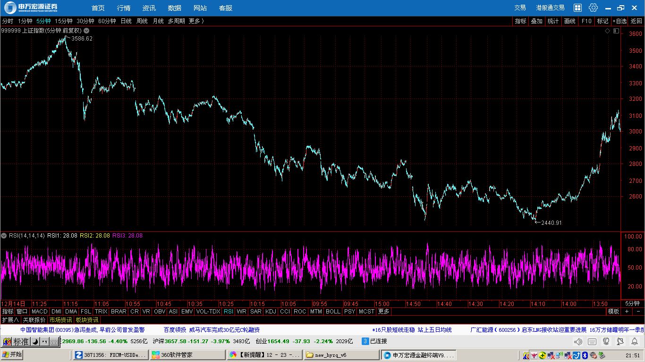Open the grid layout icon in title bar
The image size is (645, 362).
pyautogui.click(x=577, y=8)
